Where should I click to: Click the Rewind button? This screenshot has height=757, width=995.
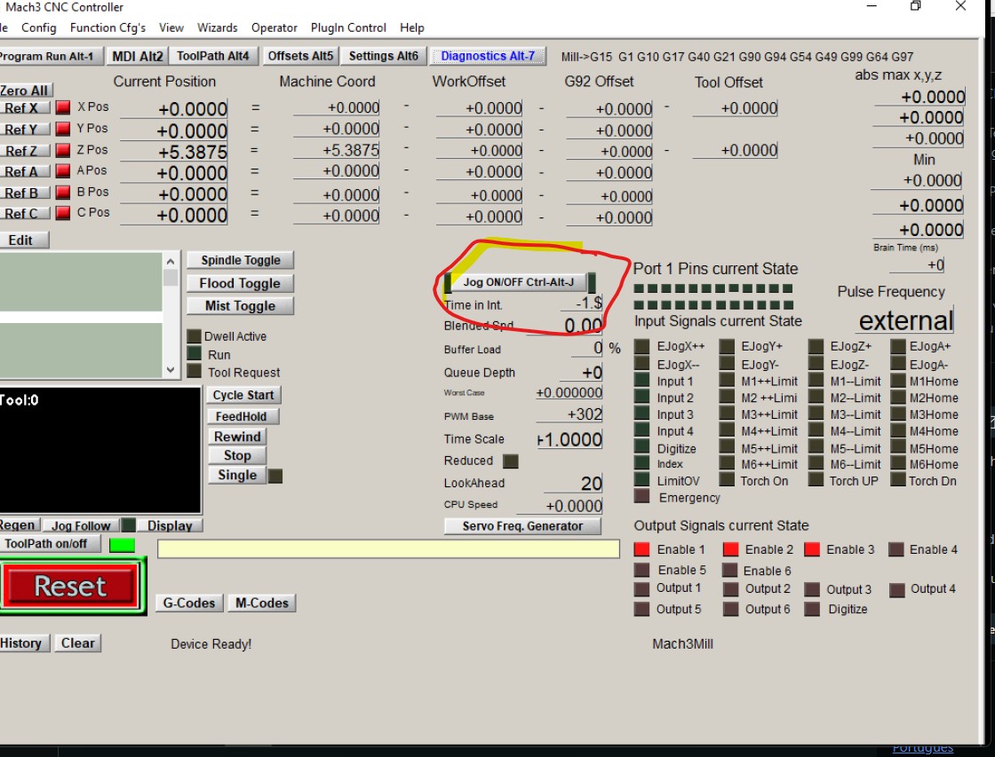tap(237, 437)
